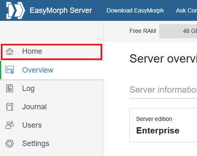This screenshot has height=156, width=197.
Task: Click the Free RAM label
Action: click(143, 31)
